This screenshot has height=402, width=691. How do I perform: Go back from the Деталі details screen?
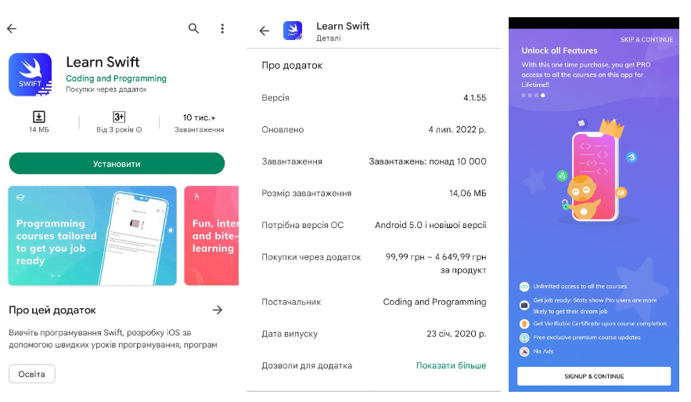pos(264,31)
